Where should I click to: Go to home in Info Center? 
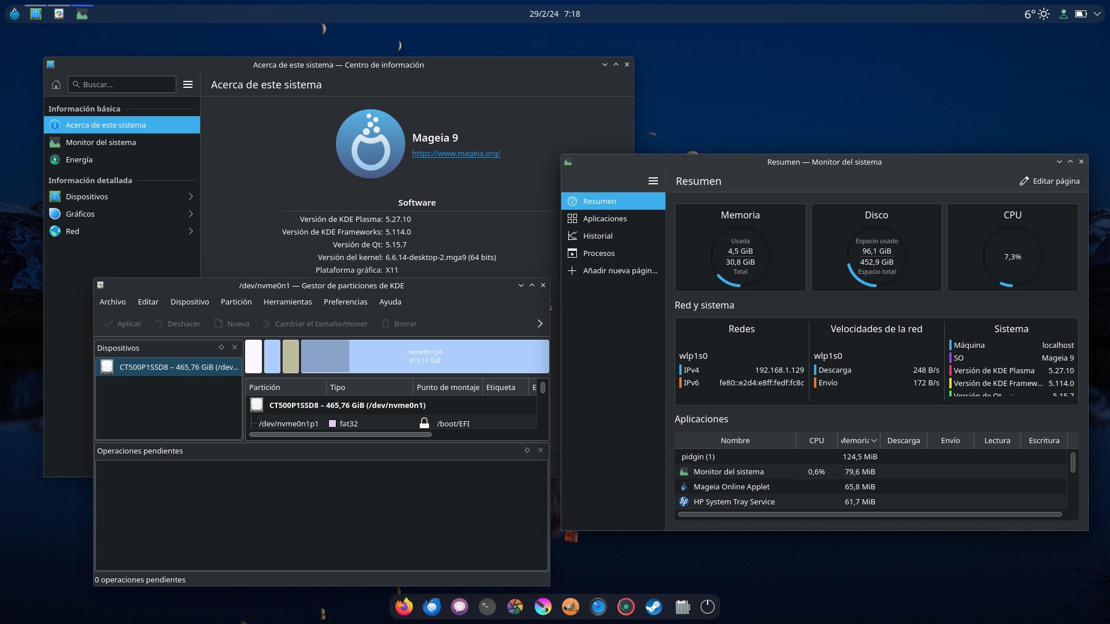tap(56, 84)
